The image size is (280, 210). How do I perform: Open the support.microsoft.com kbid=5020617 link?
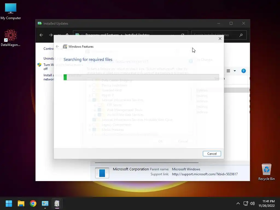205,174
